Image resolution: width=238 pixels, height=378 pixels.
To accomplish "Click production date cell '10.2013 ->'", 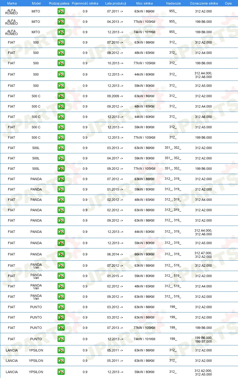I will (x=115, y=63).
